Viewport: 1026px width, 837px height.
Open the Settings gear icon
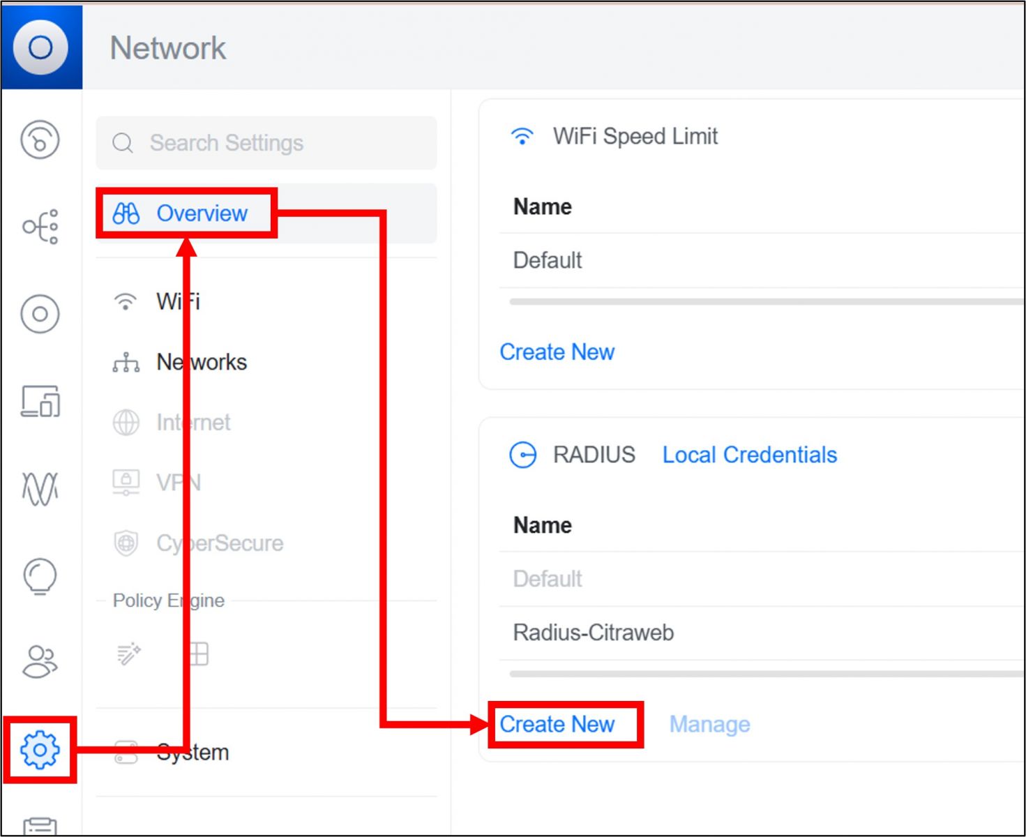[40, 750]
